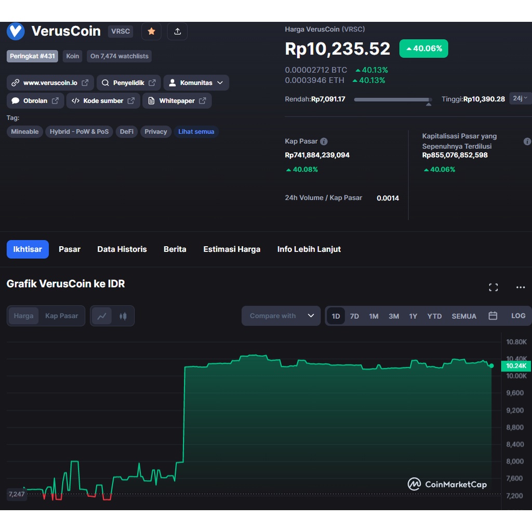Switch to the Info Lebih Lanjut tab

(309, 249)
